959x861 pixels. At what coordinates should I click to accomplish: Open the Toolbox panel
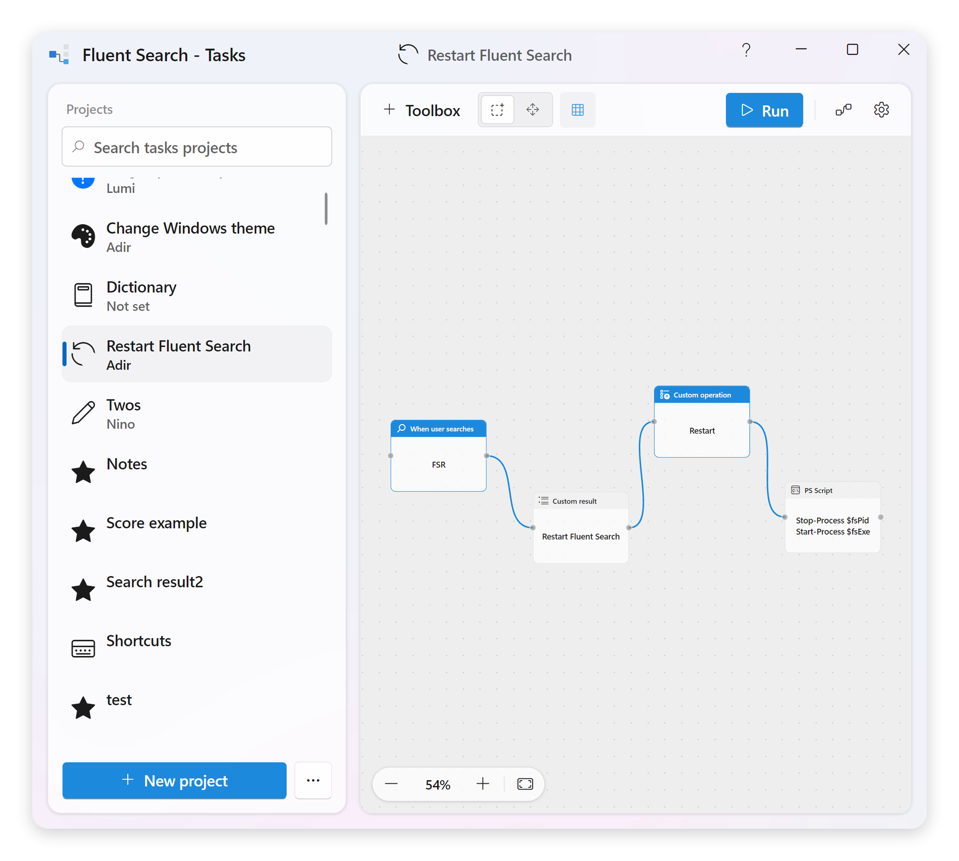tap(421, 110)
